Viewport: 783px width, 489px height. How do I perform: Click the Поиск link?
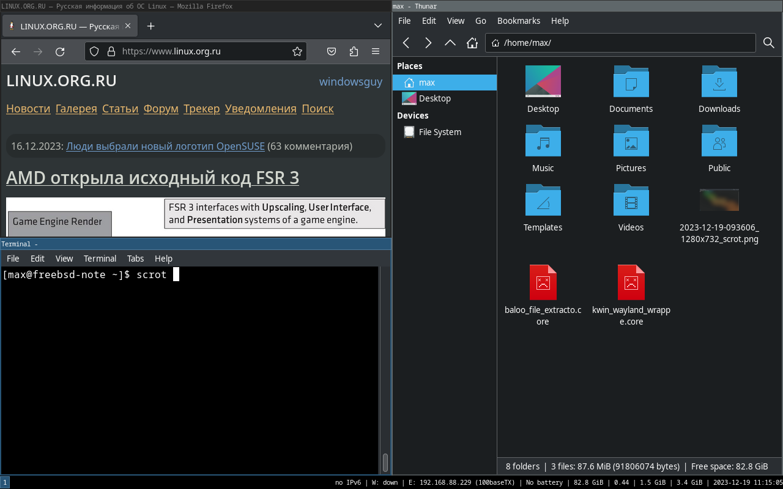coord(317,109)
